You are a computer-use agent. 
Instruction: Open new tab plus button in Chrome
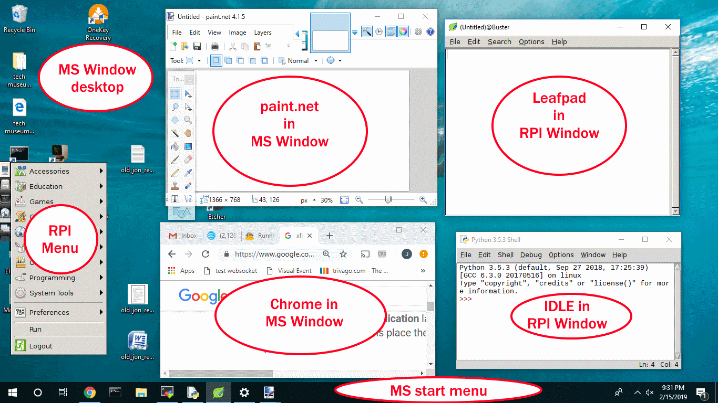point(330,236)
